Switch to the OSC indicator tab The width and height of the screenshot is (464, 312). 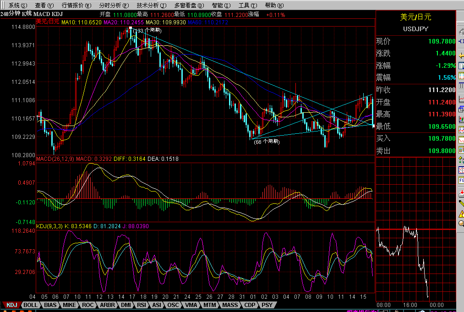(x=173, y=305)
